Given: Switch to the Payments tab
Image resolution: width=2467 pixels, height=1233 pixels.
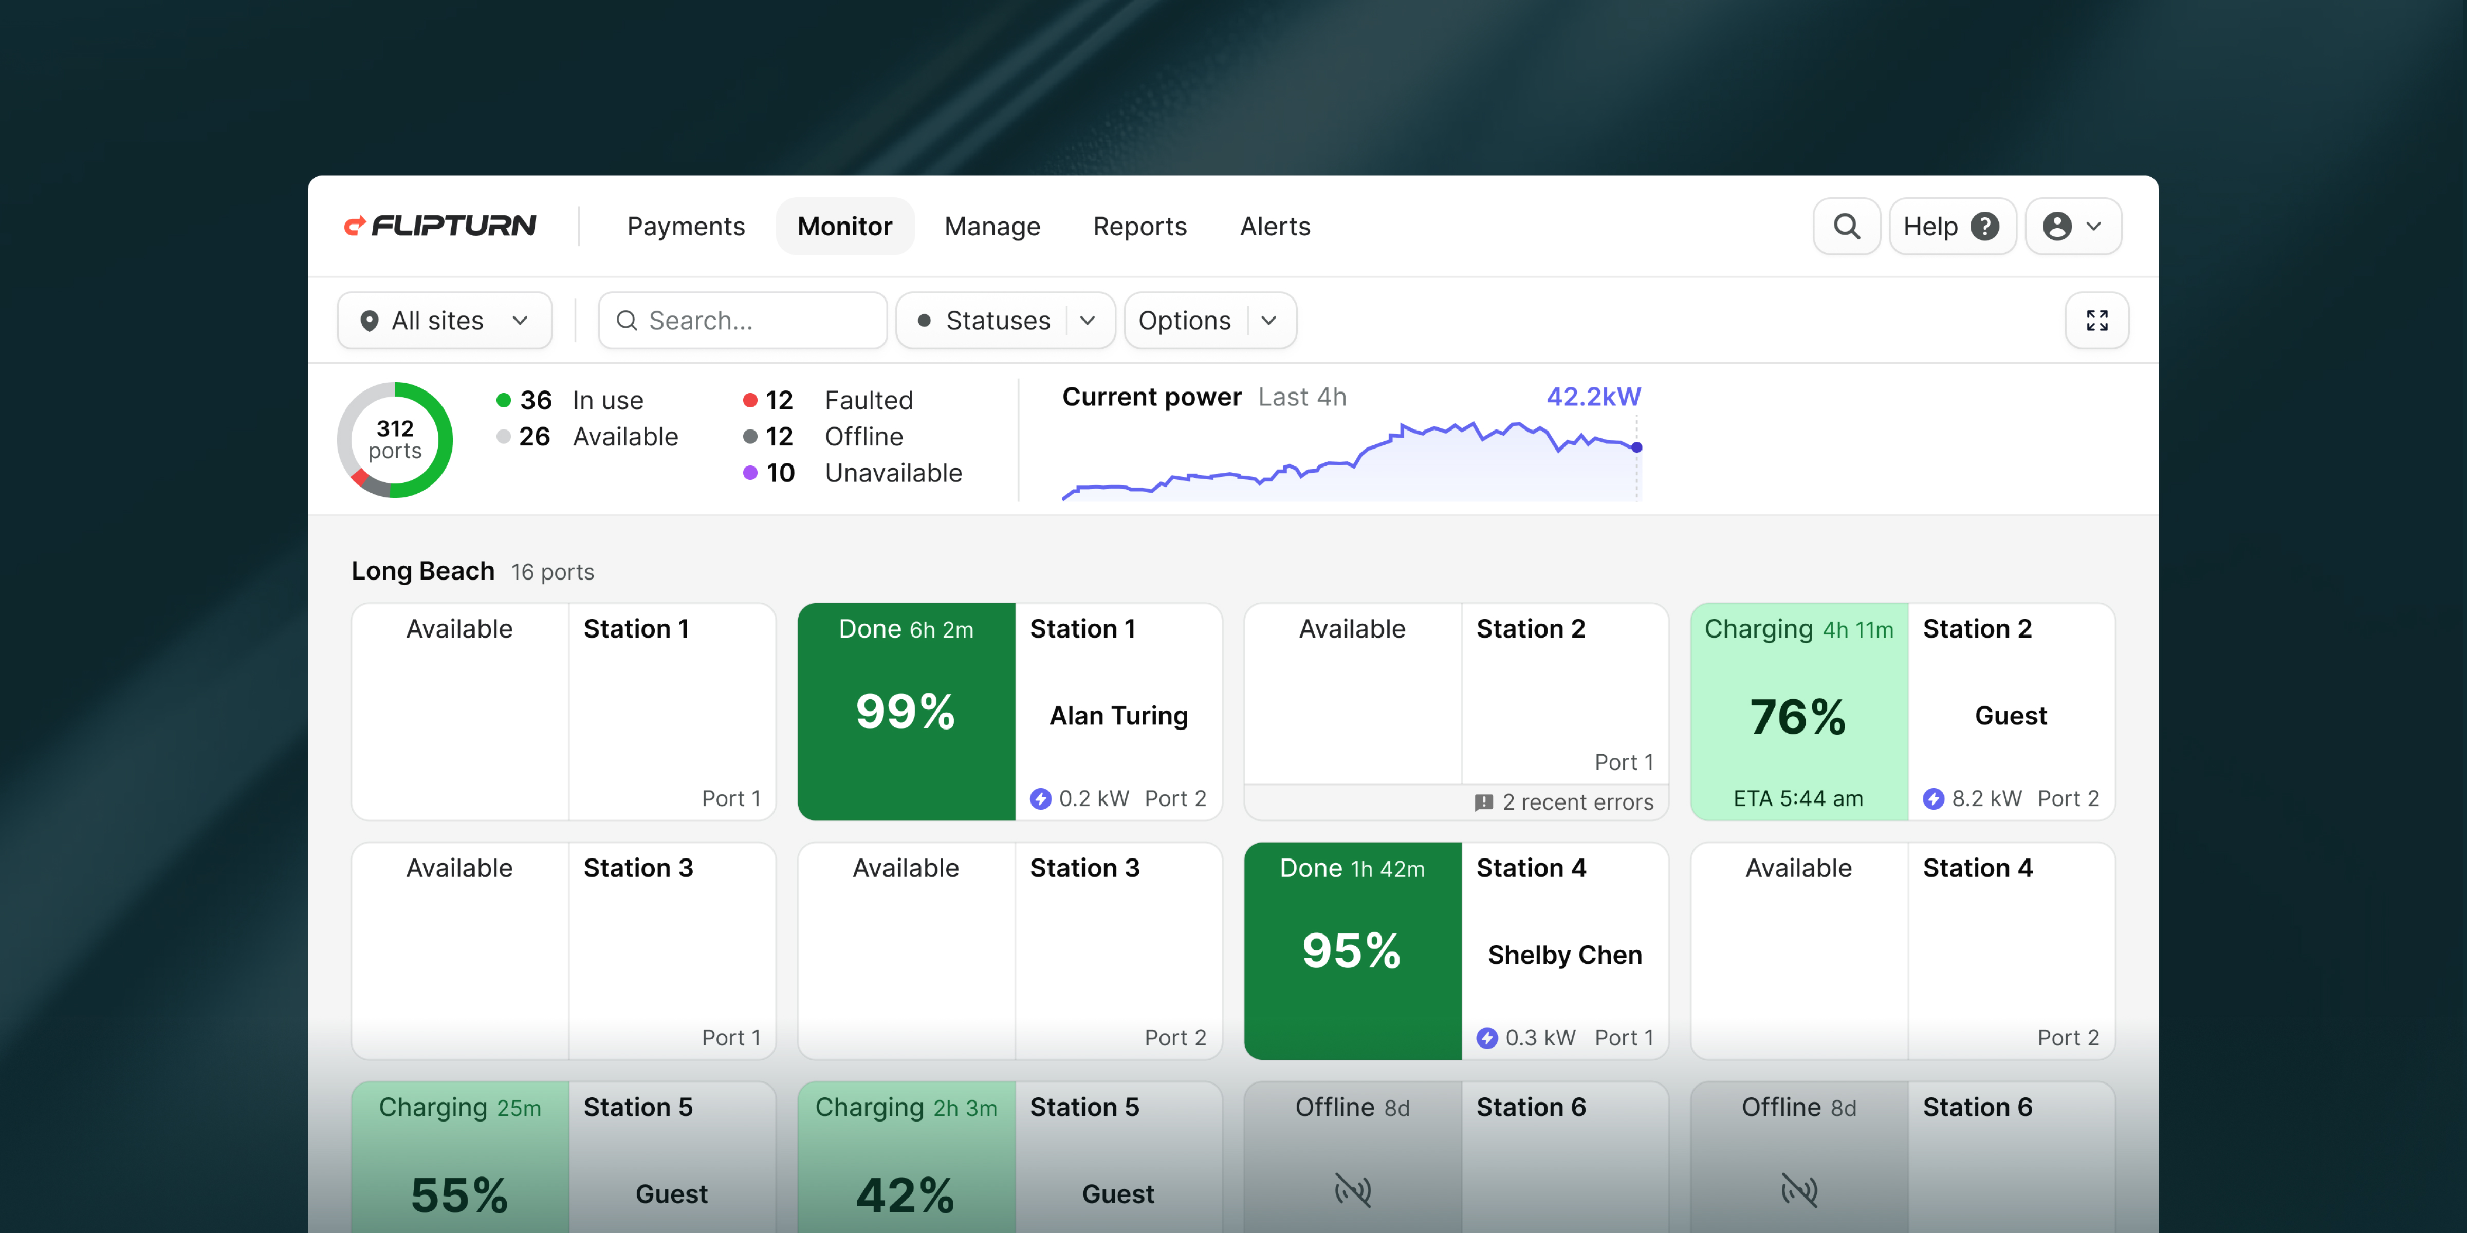Looking at the screenshot, I should point(686,227).
